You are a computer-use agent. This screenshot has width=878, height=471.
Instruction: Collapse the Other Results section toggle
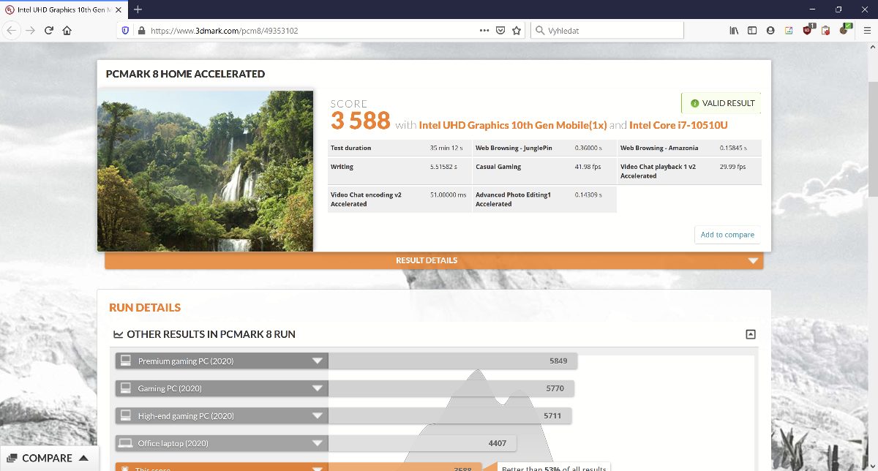pyautogui.click(x=750, y=334)
